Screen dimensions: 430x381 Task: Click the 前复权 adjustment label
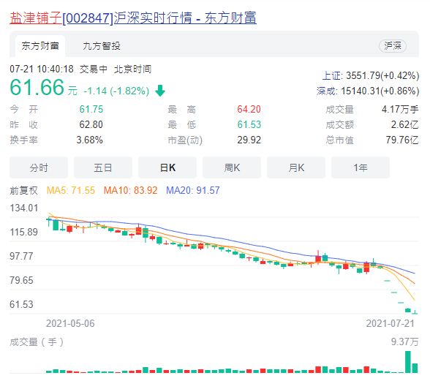[x=24, y=190]
